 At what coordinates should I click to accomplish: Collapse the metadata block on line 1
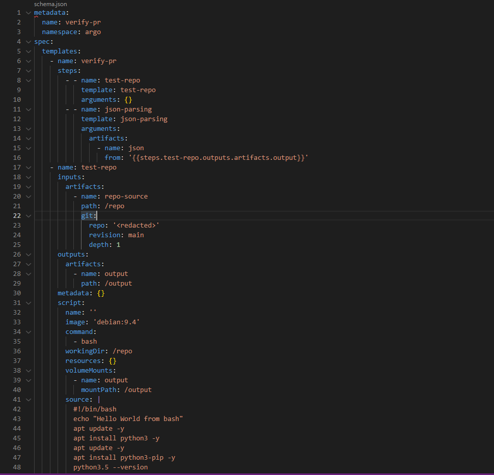coord(29,13)
